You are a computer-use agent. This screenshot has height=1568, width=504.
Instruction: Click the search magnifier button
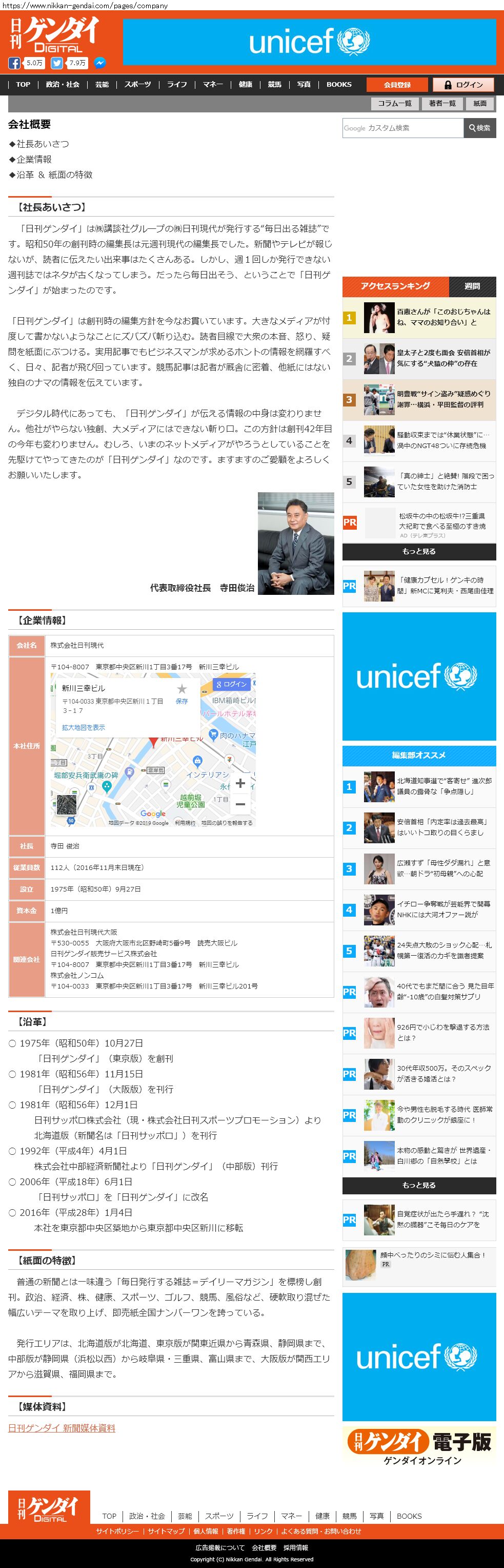point(480,128)
